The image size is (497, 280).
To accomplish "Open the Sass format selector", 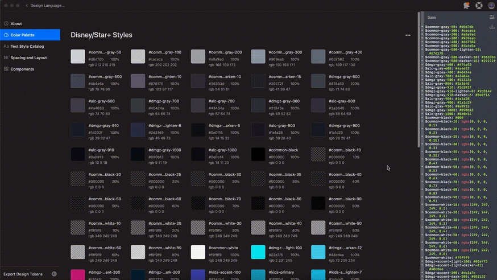I will [432, 18].
